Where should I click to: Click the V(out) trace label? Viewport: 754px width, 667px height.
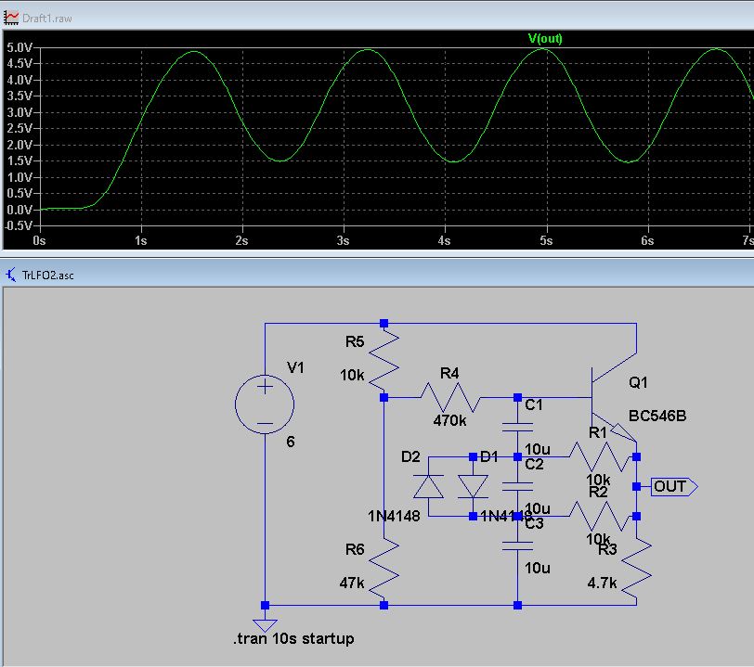[x=545, y=39]
